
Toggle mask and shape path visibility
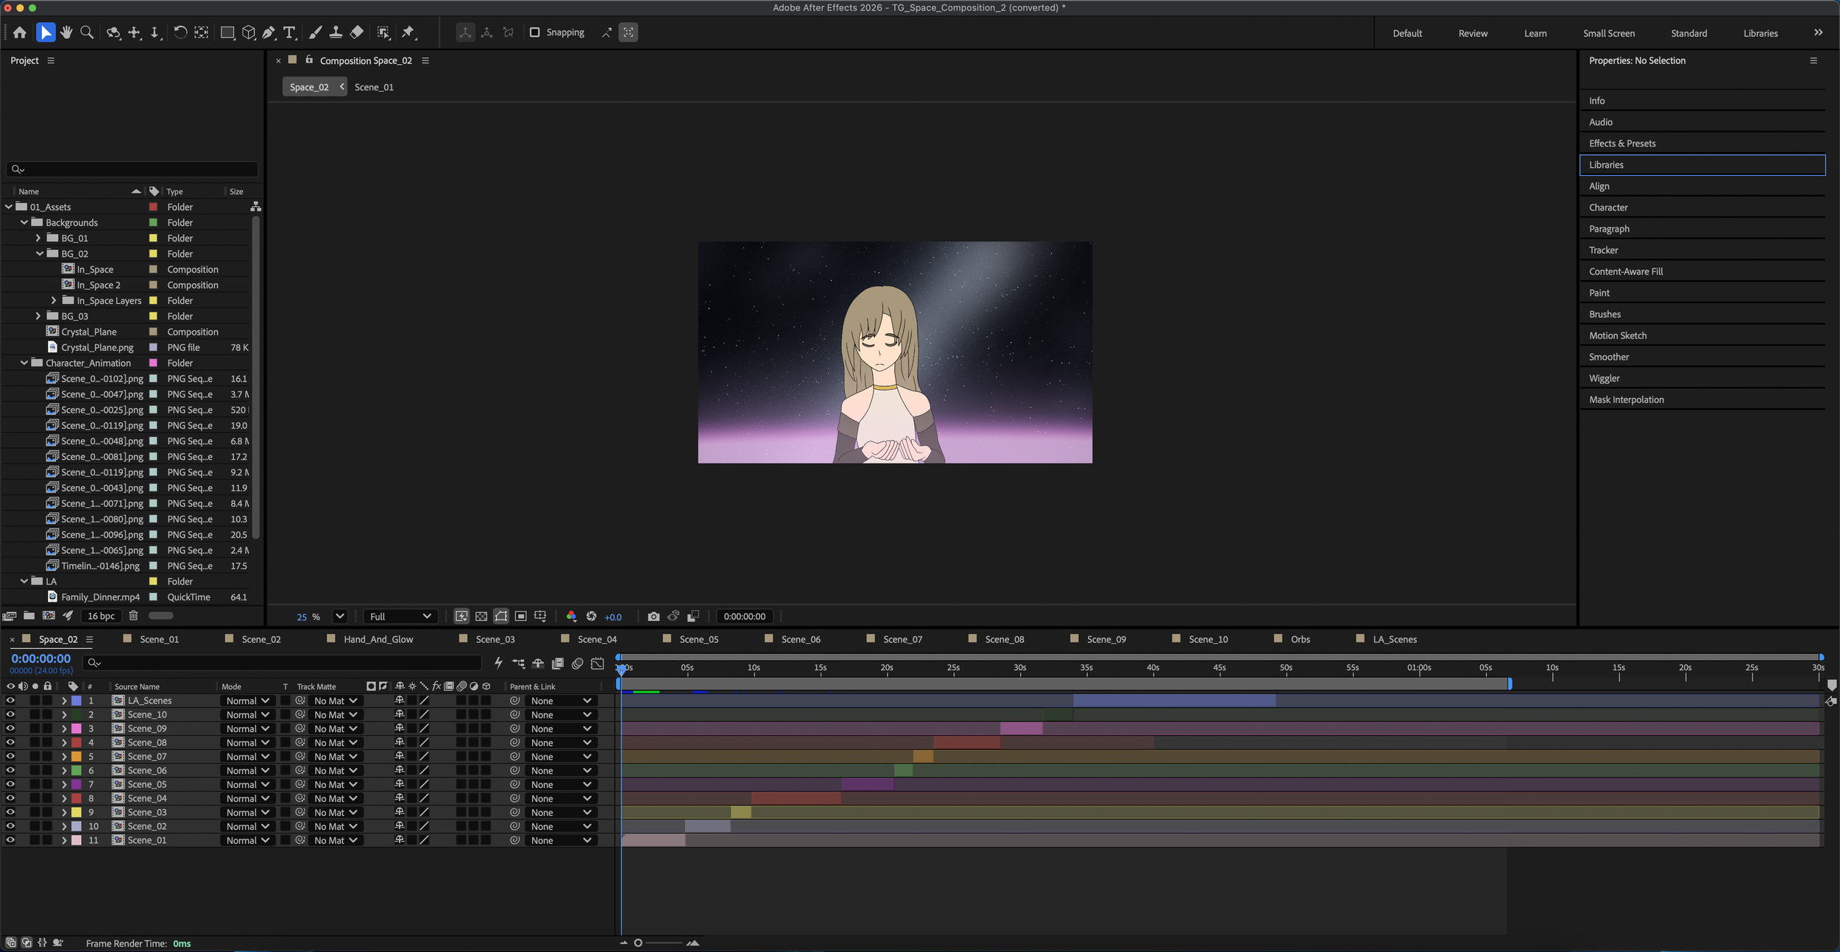501,617
